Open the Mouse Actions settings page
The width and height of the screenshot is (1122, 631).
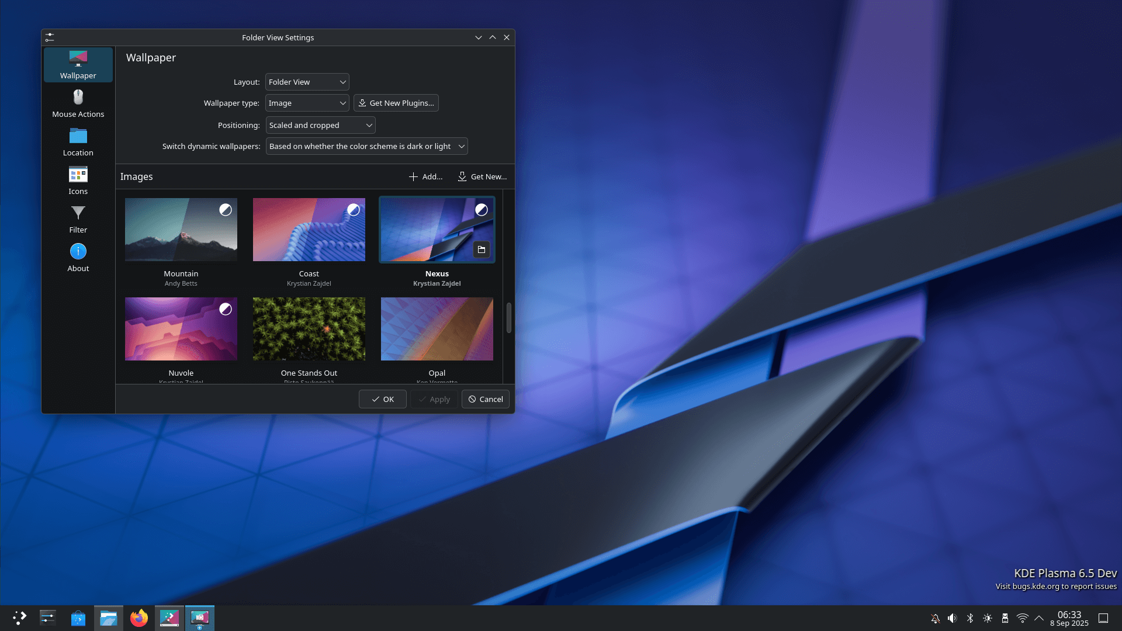click(x=78, y=103)
